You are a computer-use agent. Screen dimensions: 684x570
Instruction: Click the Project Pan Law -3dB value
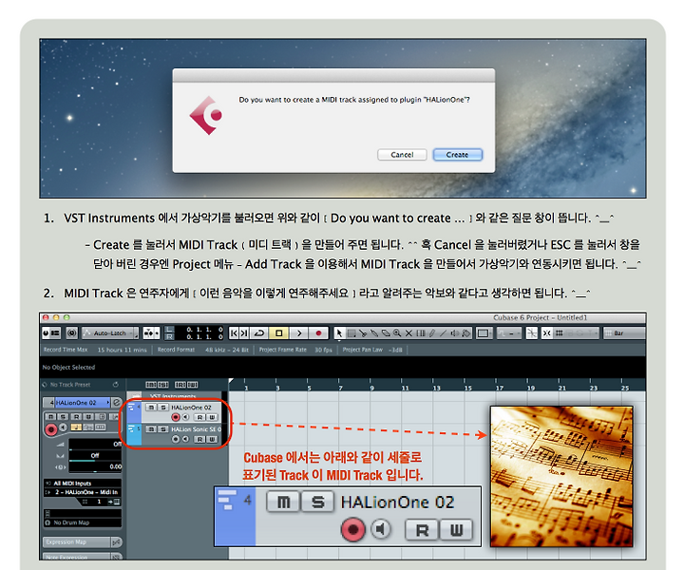point(395,350)
